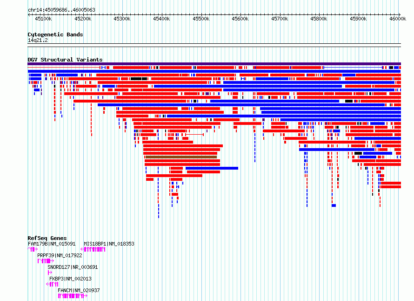Click the 14q21.2 band label
414x301 pixels.
tap(38, 40)
